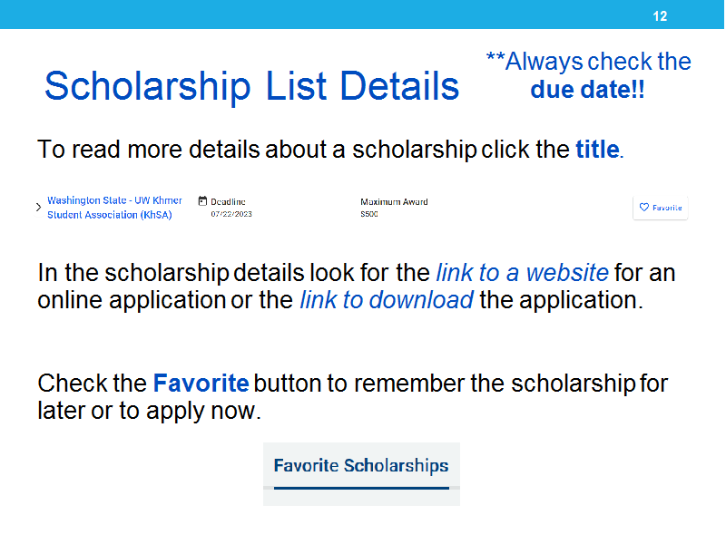Click the Always check the note
This screenshot has height=544, width=726.
pos(588,62)
